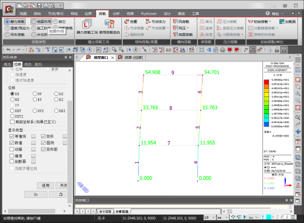
Task: Click the undo arrow in the toolbar
Action: pos(8,50)
